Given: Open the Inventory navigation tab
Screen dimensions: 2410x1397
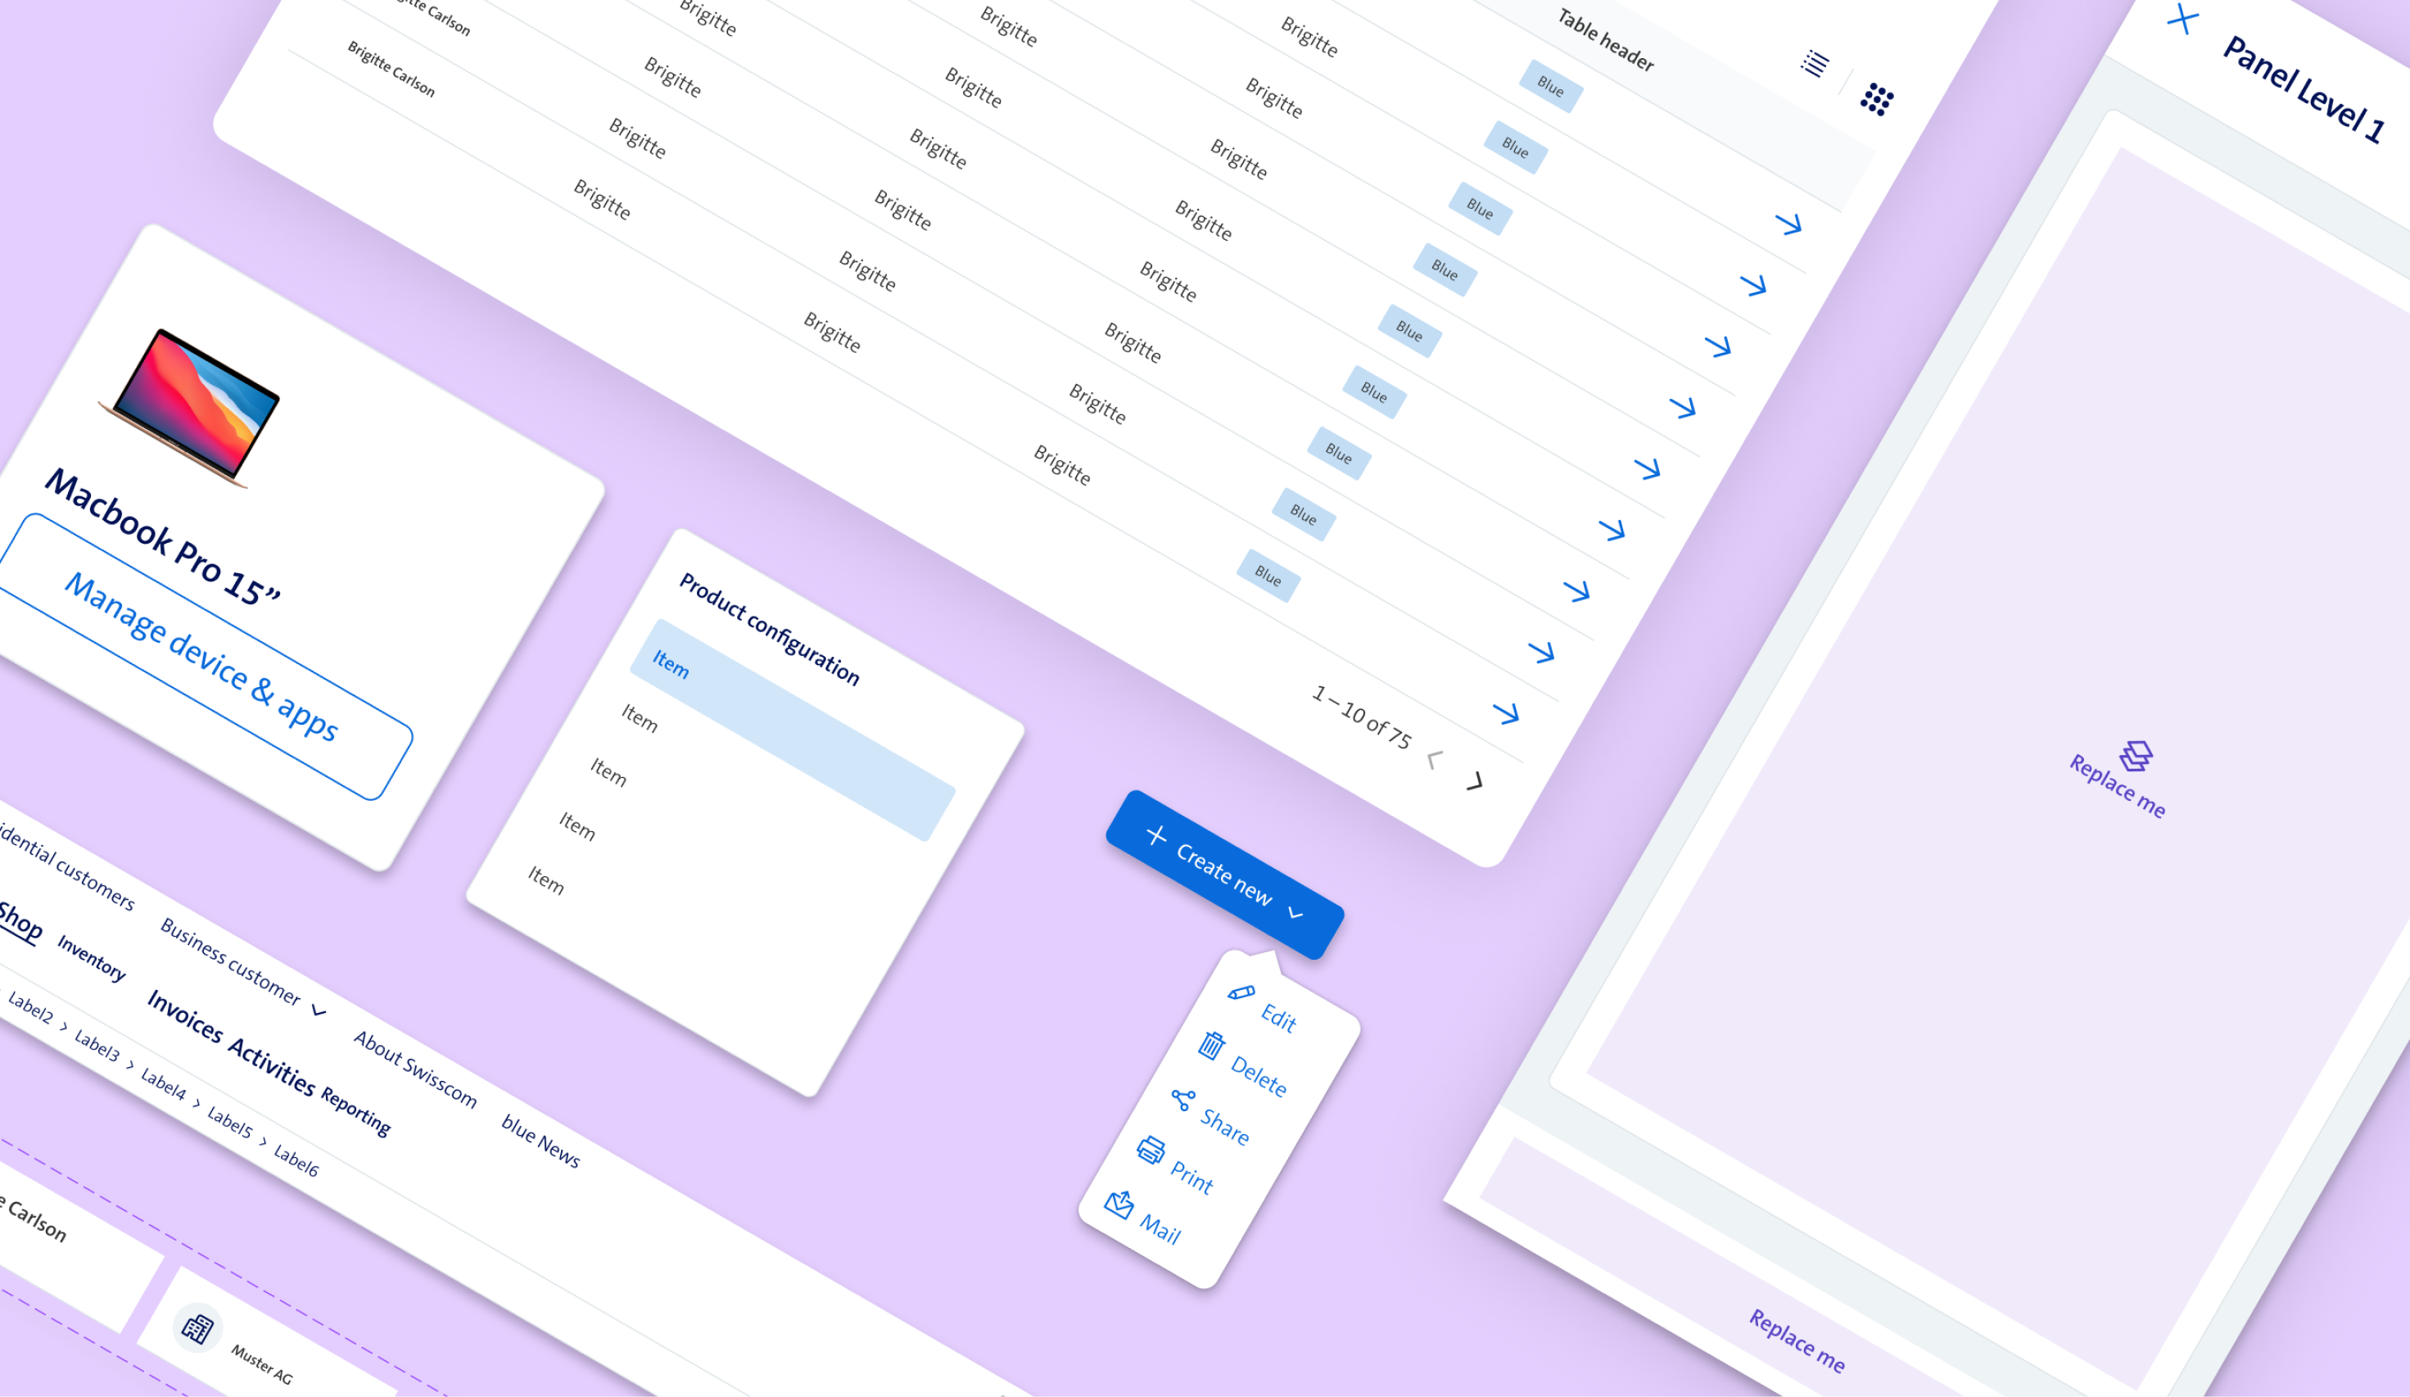Looking at the screenshot, I should (92, 957).
